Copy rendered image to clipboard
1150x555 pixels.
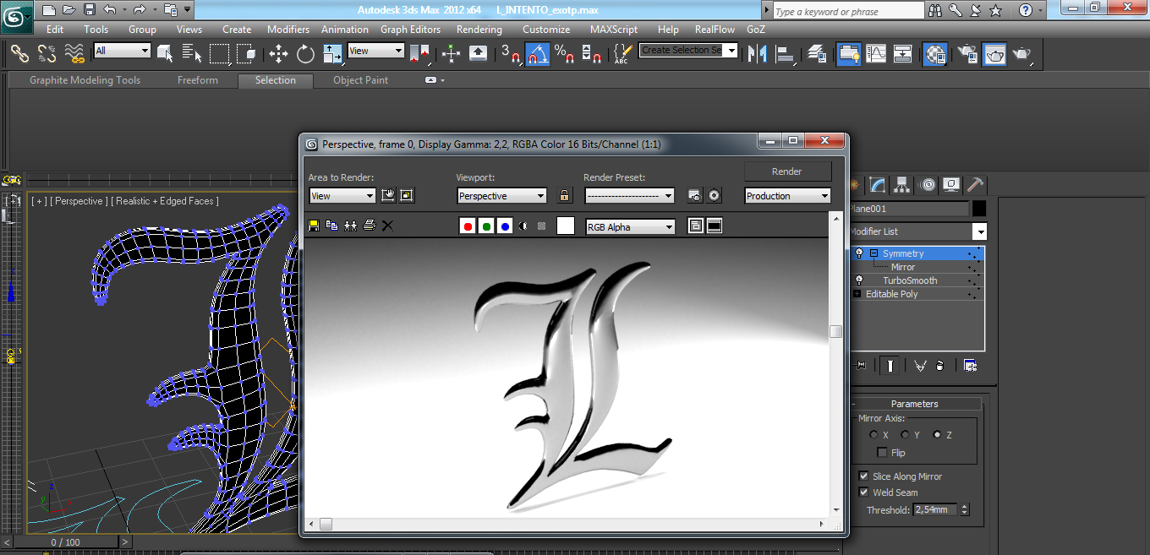pos(331,226)
